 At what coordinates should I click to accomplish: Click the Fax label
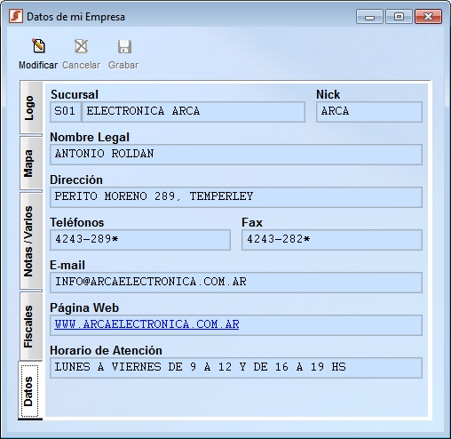click(x=252, y=223)
